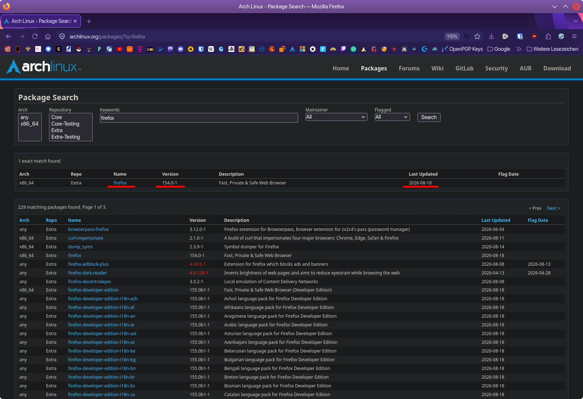Open the downloads panel
The width and height of the screenshot is (583, 399).
coord(491,36)
